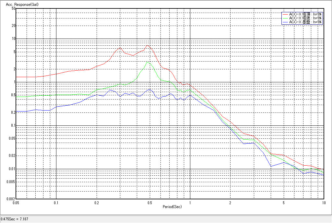Click the status bar reading 0.475Sec = 7.187

[15, 219]
